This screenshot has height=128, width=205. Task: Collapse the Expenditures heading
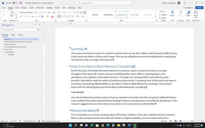pos(5,52)
